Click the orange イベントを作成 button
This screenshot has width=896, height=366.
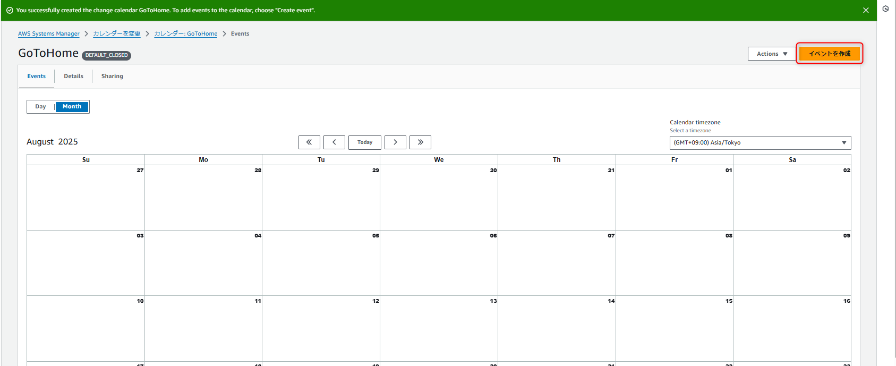829,54
